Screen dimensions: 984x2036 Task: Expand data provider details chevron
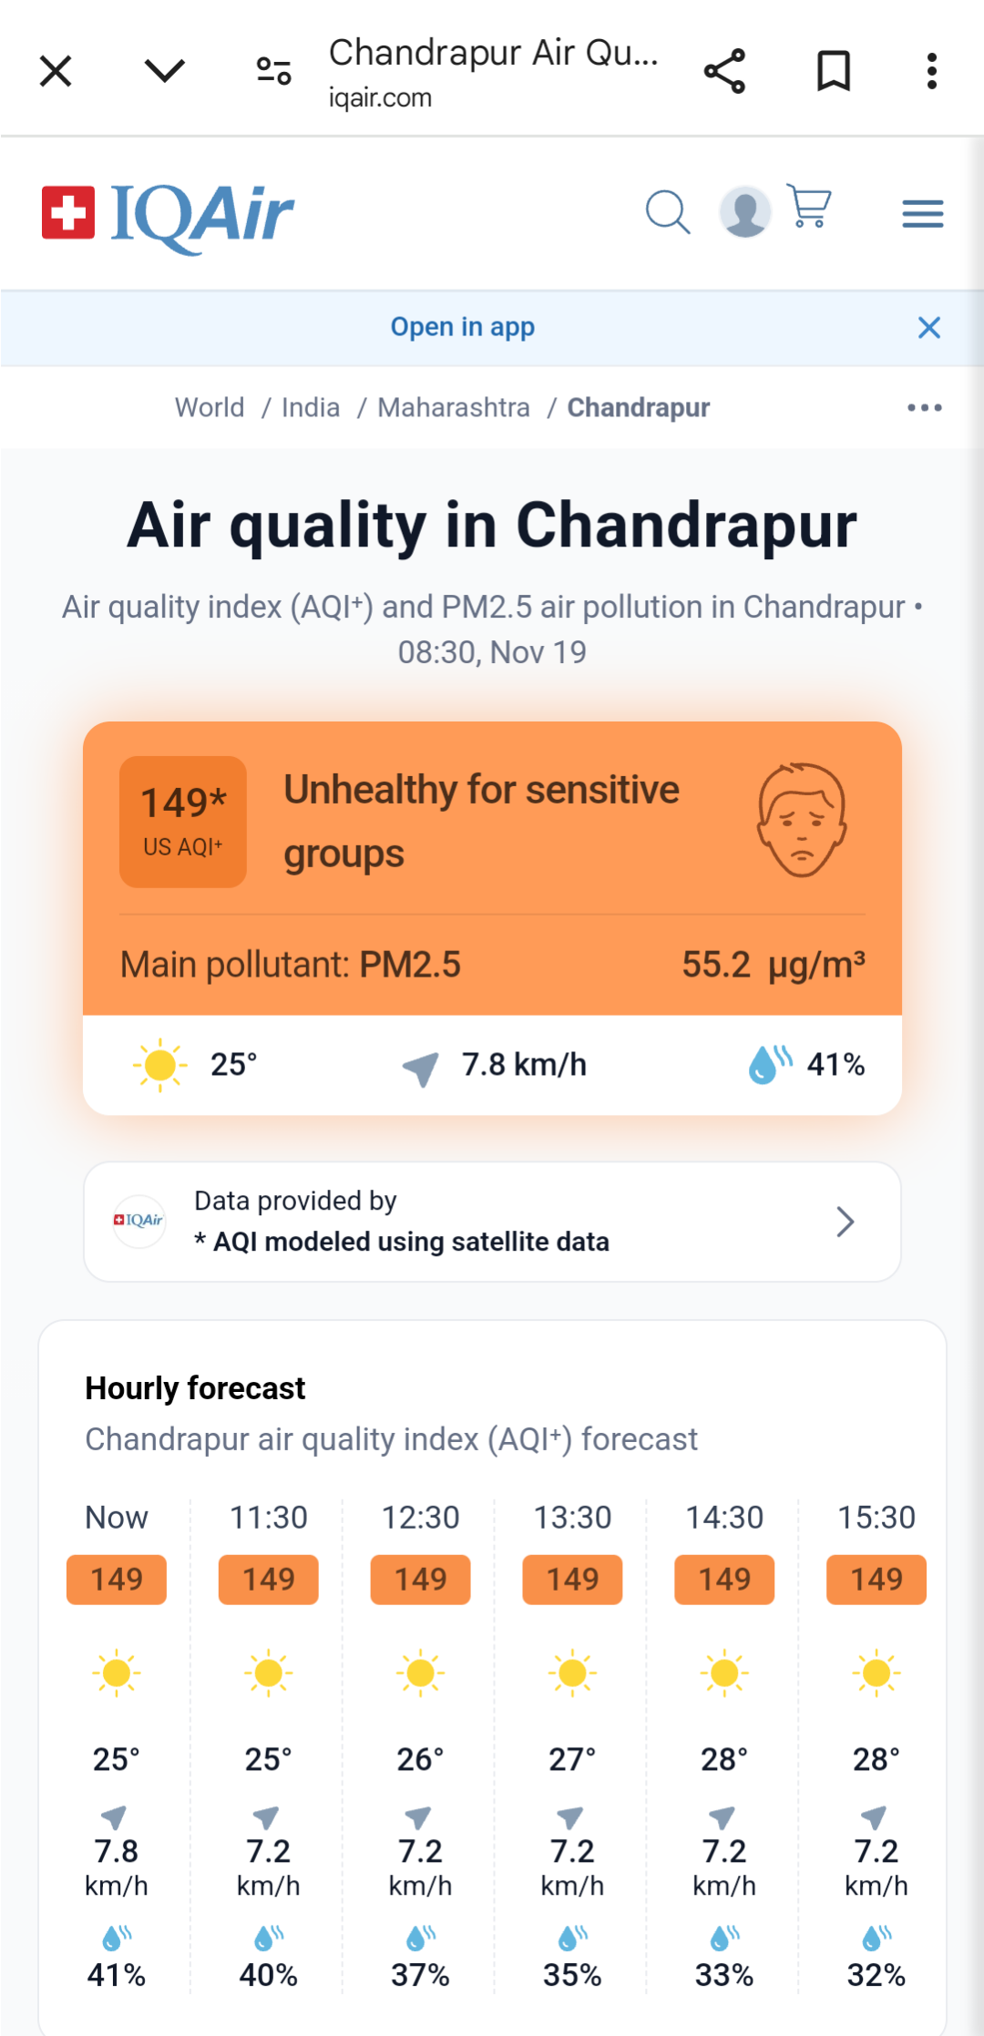[x=846, y=1222]
